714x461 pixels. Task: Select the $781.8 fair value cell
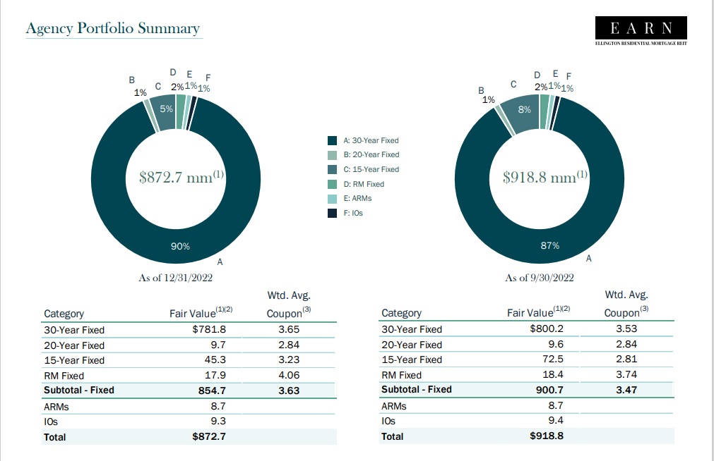(x=209, y=330)
